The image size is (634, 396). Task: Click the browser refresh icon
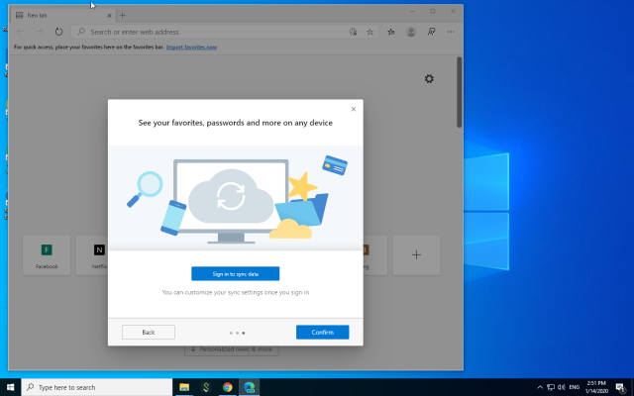point(59,32)
